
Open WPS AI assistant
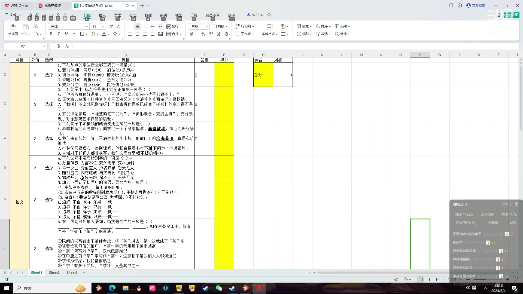pos(255,15)
